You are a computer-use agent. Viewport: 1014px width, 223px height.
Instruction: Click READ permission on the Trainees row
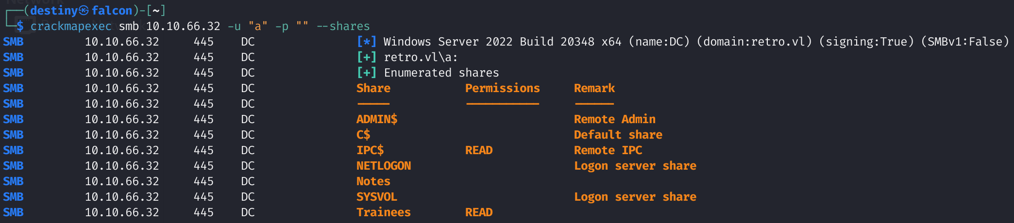479,212
